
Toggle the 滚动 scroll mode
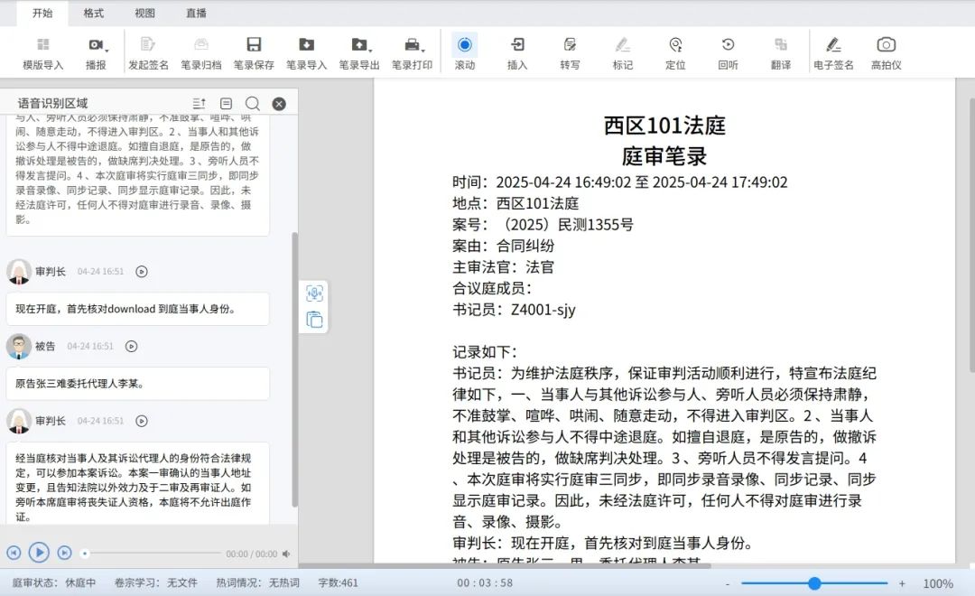click(465, 45)
